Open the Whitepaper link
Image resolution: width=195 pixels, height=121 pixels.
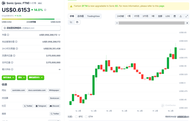(54, 90)
